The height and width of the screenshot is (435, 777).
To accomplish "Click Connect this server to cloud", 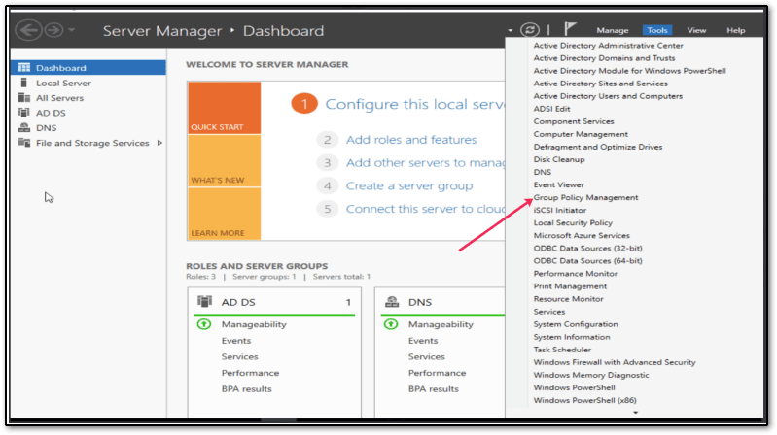I will 425,209.
